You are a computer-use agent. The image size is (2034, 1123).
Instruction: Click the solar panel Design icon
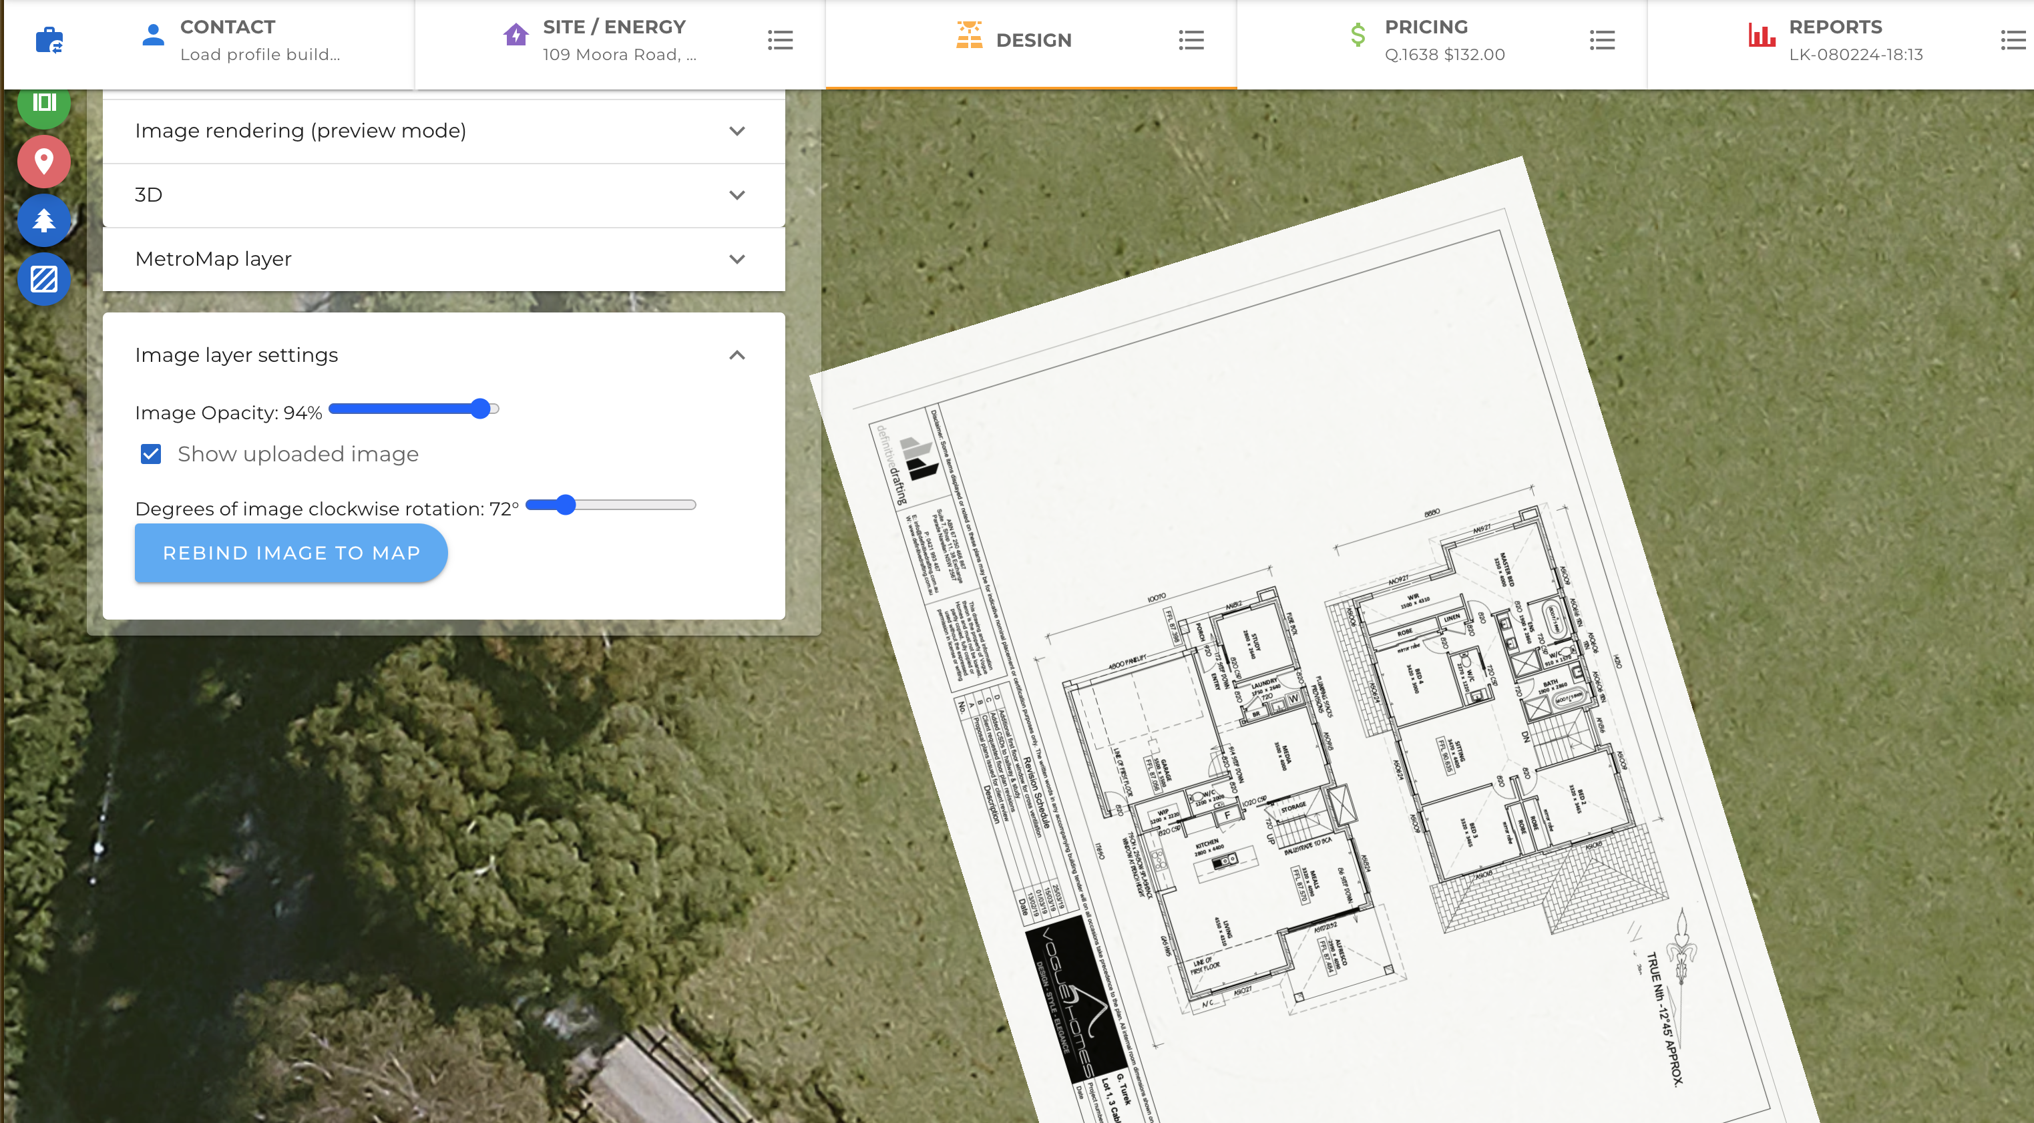[x=969, y=35]
